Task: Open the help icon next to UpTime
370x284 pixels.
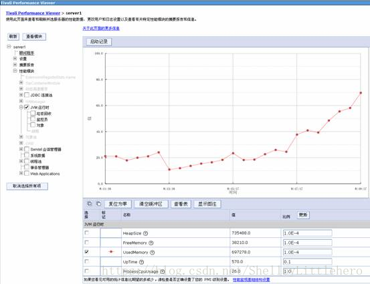Action: 141,262
